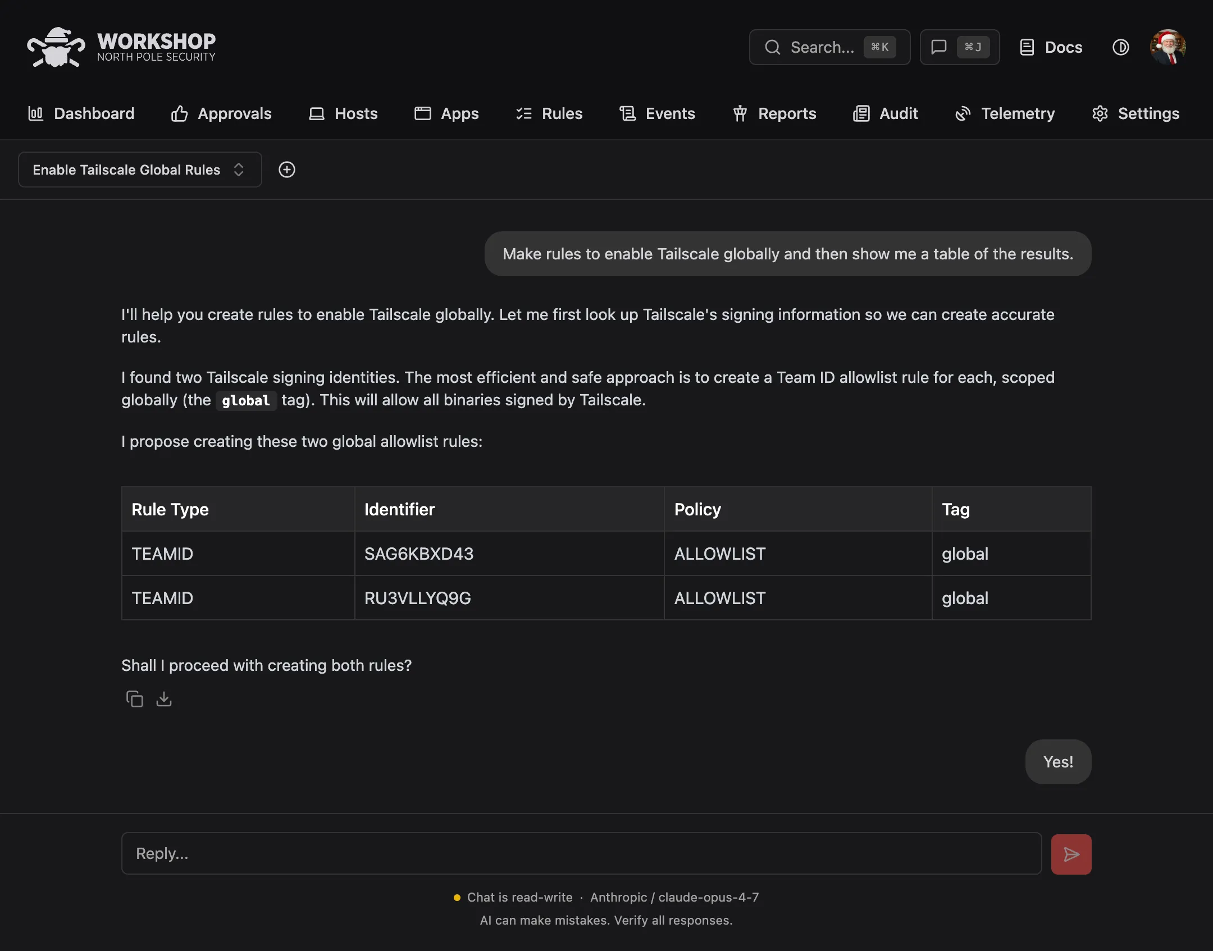Click the Rules checklist icon
The height and width of the screenshot is (951, 1213).
[524, 113]
